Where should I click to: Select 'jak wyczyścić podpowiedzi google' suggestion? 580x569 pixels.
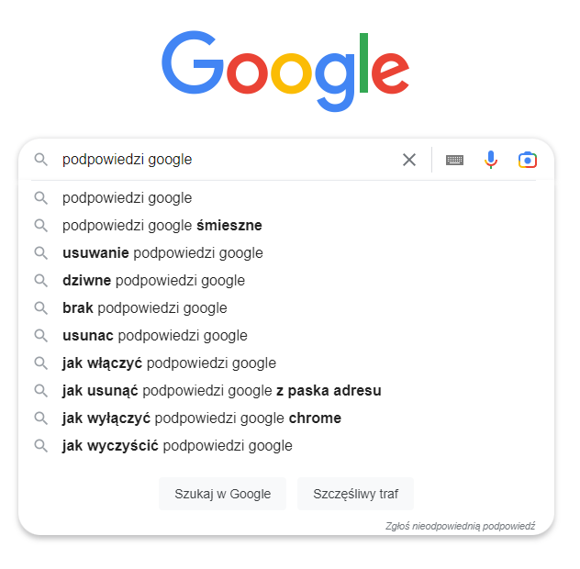(x=177, y=445)
